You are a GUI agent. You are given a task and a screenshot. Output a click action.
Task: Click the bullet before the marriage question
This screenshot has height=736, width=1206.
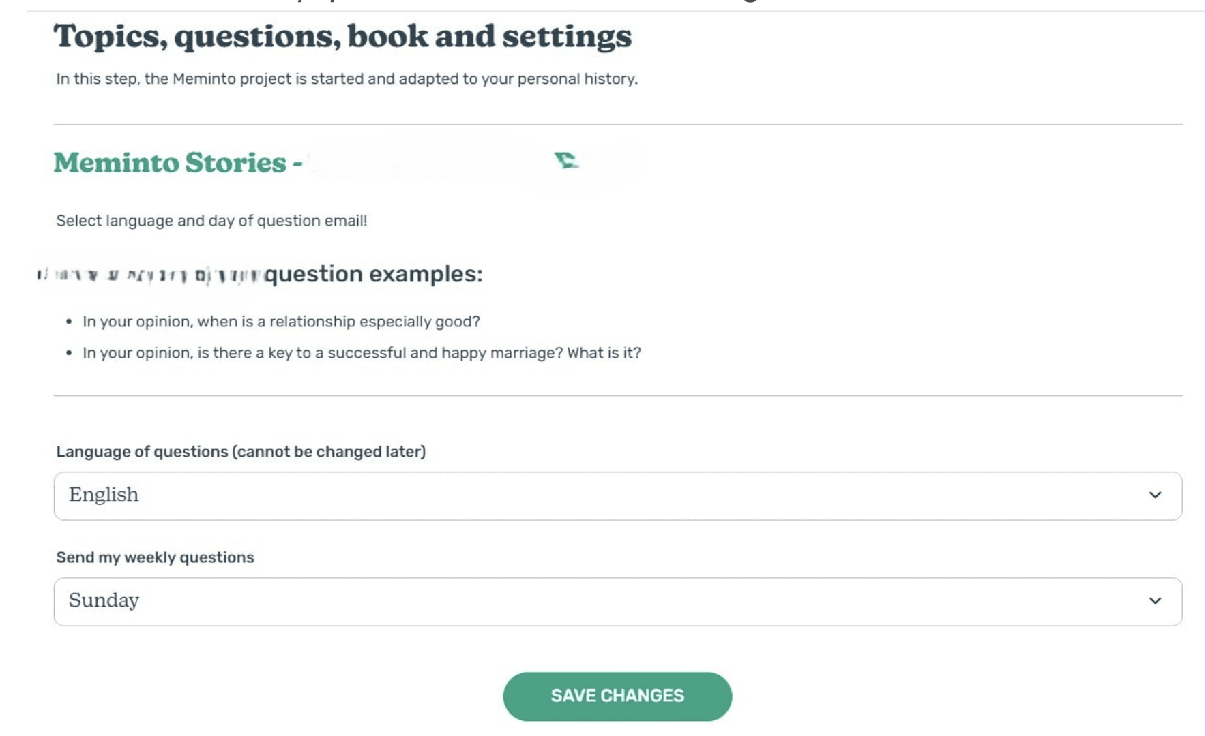[x=69, y=353]
